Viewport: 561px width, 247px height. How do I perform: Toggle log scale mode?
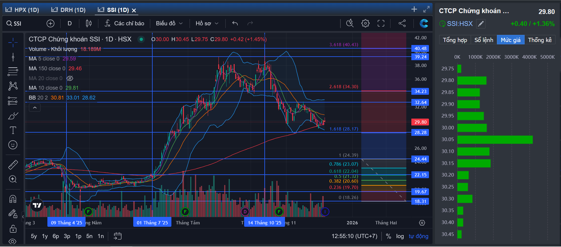point(400,236)
